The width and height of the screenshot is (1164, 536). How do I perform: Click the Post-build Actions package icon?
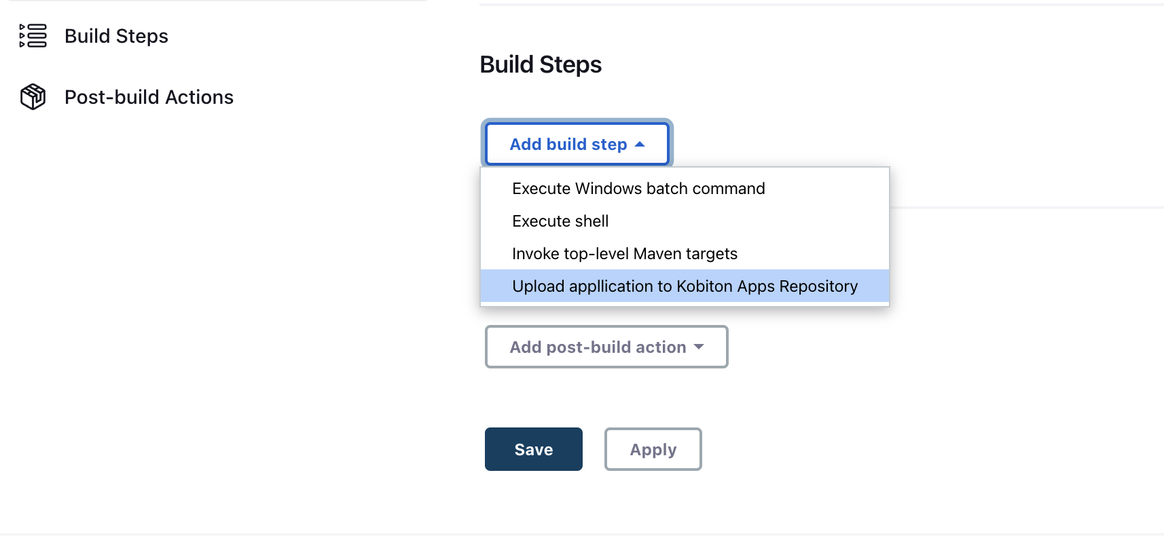click(x=33, y=97)
